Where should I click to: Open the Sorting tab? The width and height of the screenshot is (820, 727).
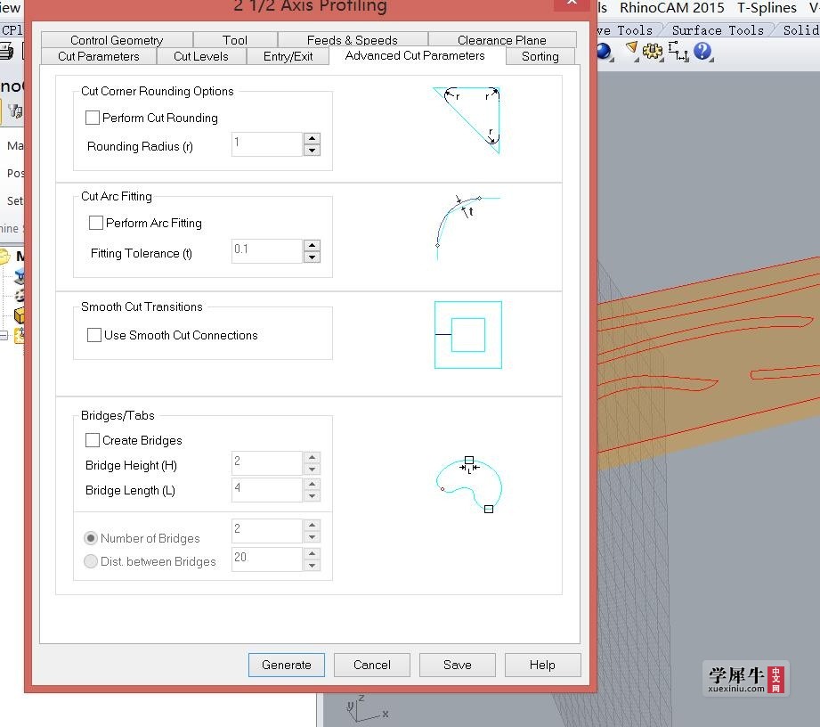pyautogui.click(x=540, y=56)
